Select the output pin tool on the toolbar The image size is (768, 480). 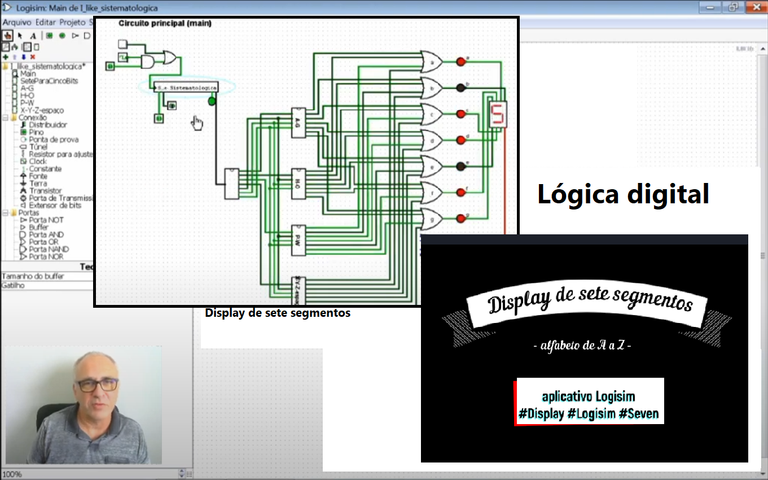click(63, 36)
